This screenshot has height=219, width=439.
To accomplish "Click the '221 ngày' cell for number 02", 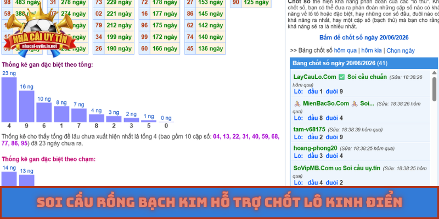I will pos(119,14).
